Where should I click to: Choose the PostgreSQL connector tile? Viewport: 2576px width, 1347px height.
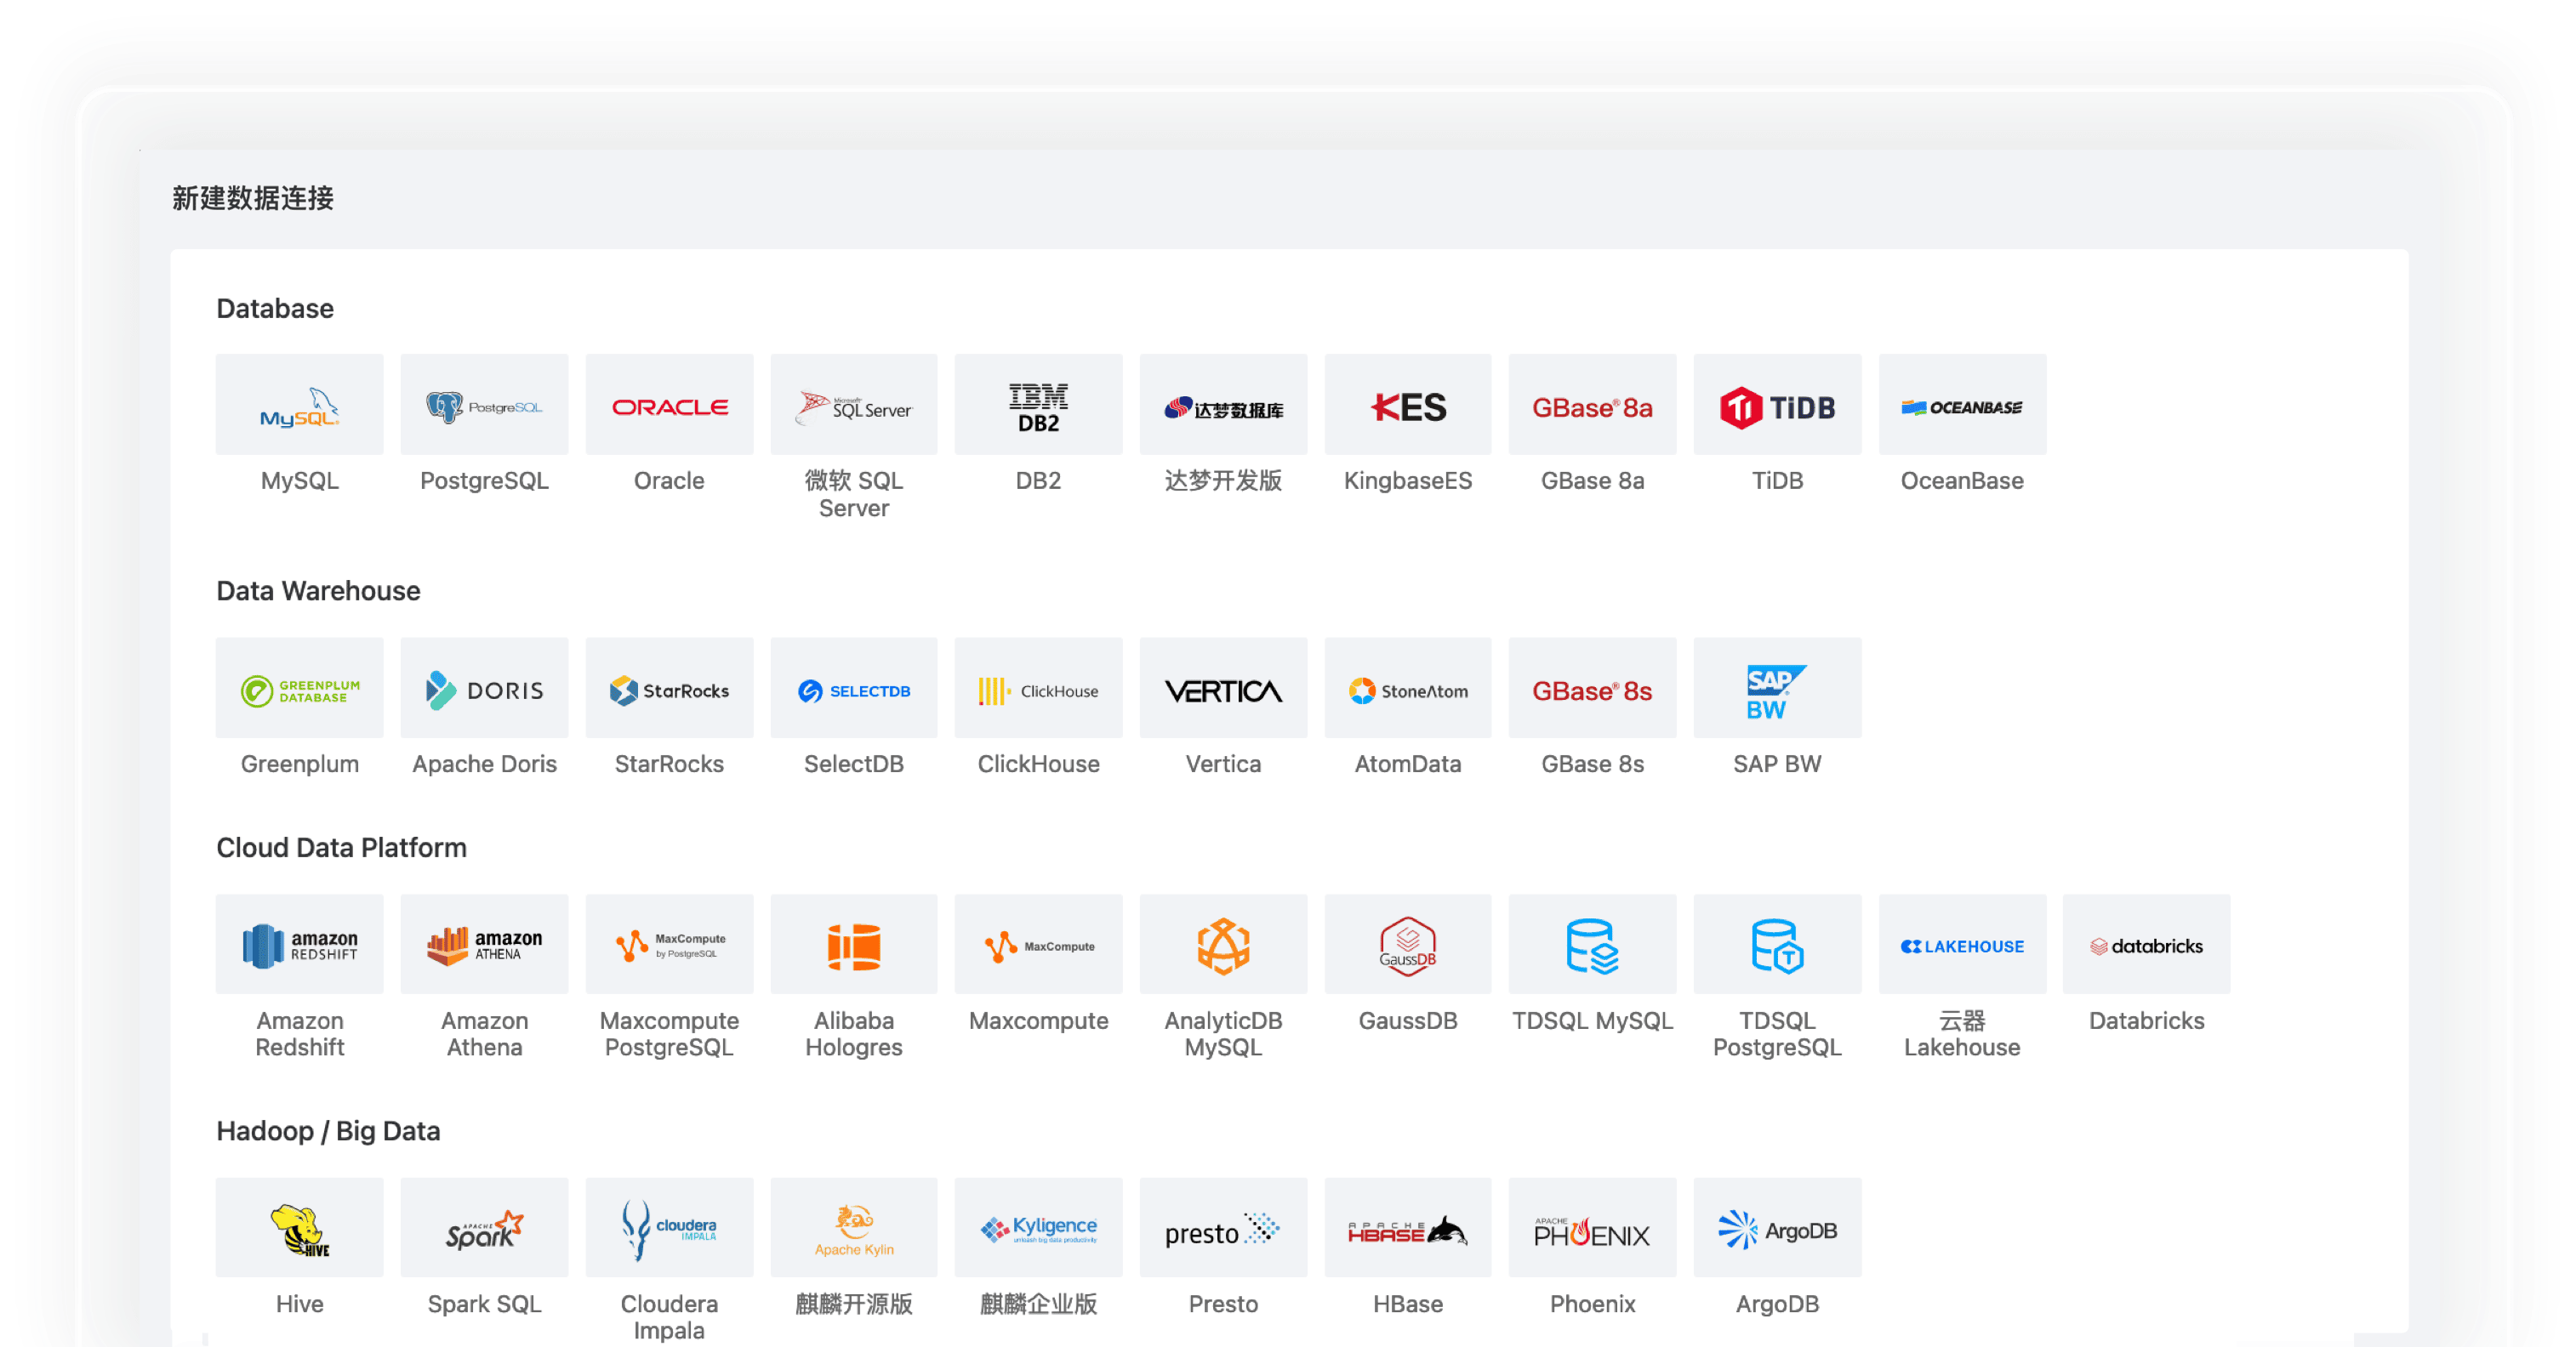[484, 405]
